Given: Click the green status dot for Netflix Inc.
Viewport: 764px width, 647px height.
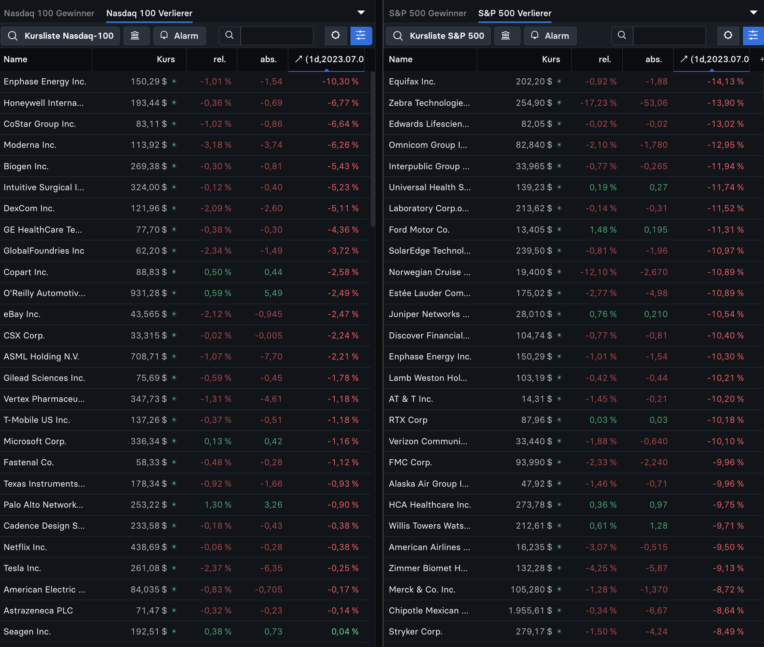Looking at the screenshot, I should coord(174,547).
